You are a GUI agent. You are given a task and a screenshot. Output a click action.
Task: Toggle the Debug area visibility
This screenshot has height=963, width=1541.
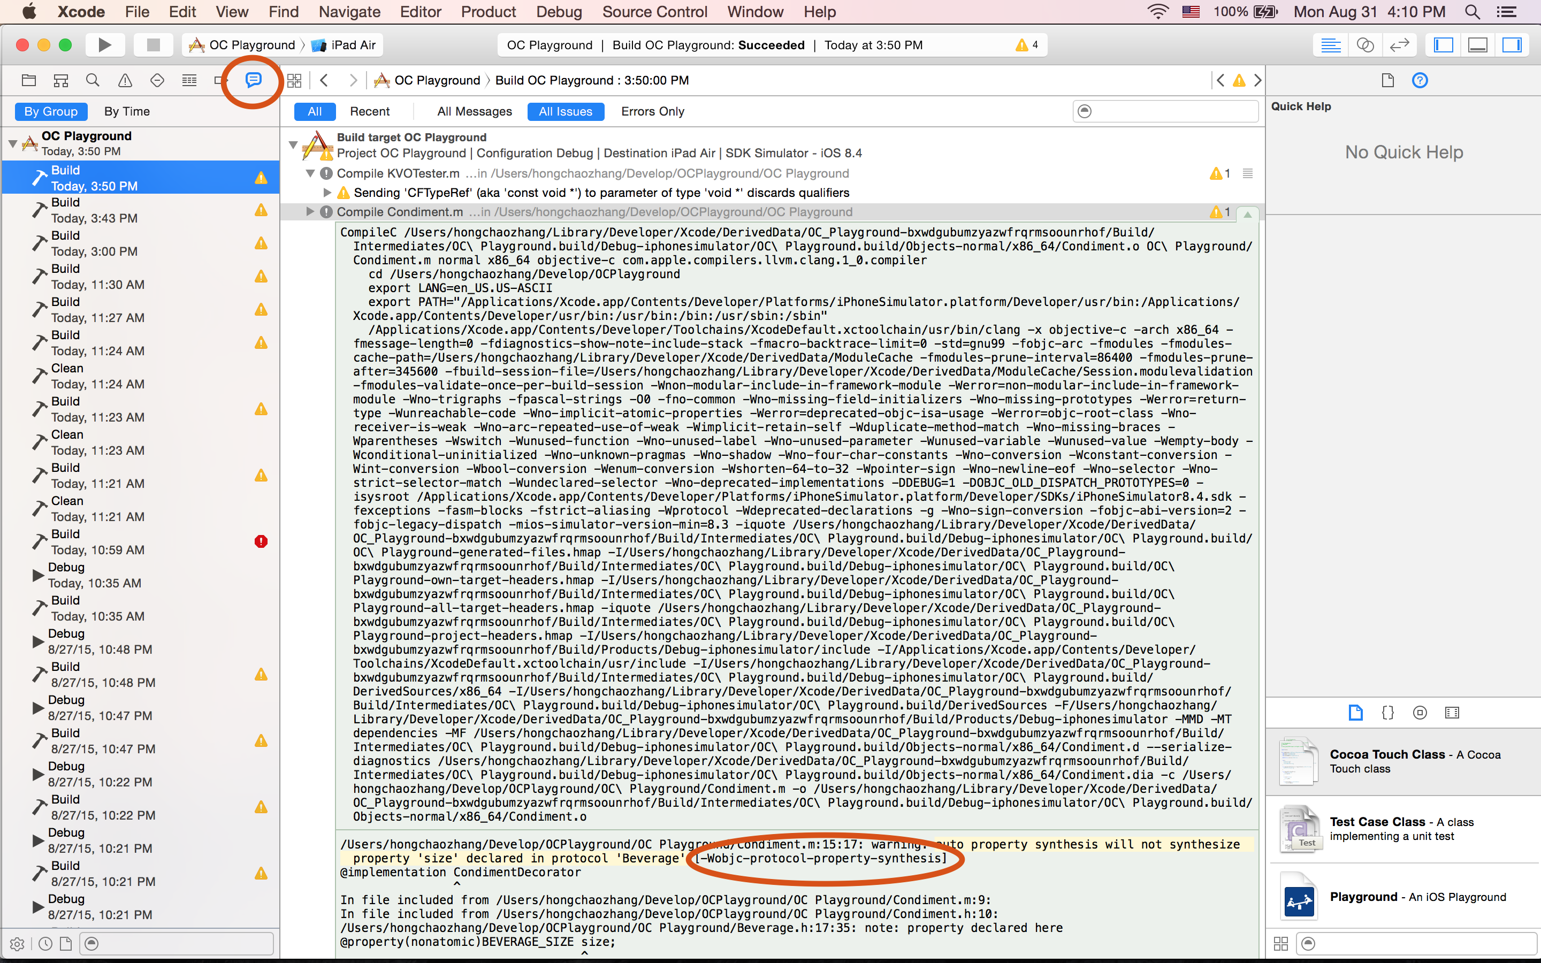pos(1477,44)
